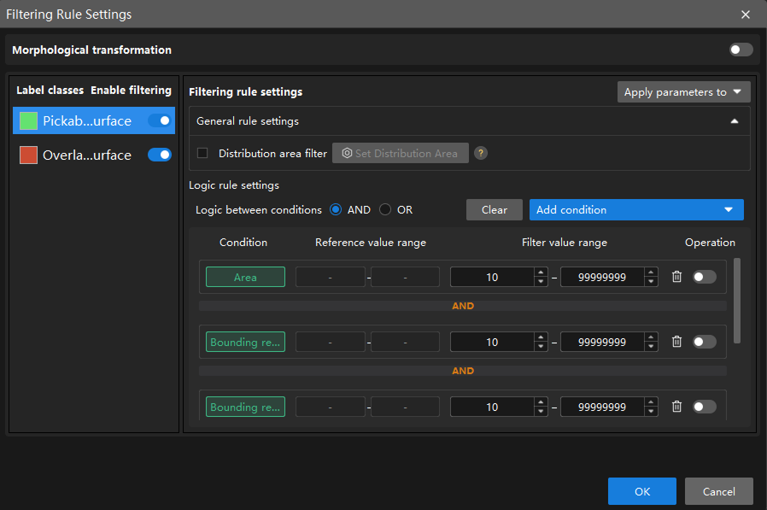
Task: Click the Area maximum filter value field
Action: pos(602,277)
